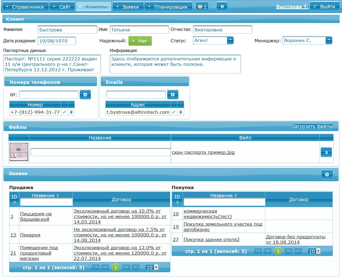Open the contract dated 14.05.2014
342x279 pixels.
pos(120,216)
